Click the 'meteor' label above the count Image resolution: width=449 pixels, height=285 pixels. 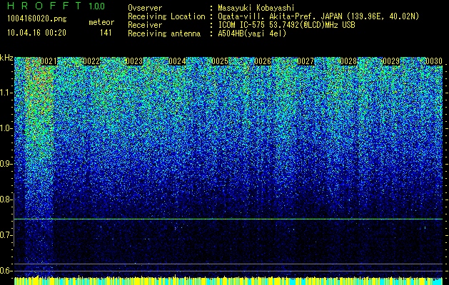[101, 22]
